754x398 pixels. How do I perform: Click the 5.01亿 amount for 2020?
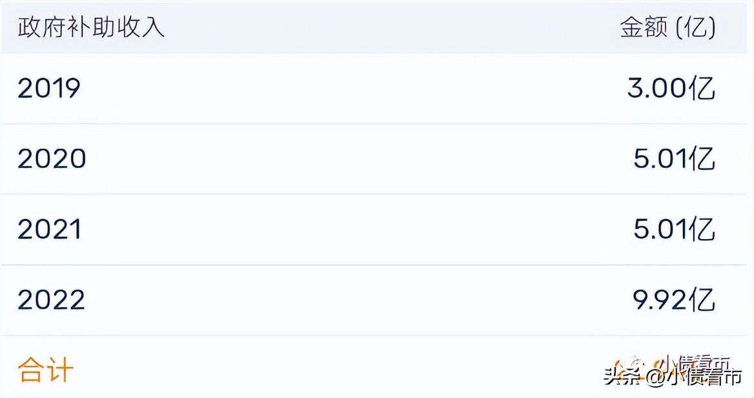tap(674, 159)
